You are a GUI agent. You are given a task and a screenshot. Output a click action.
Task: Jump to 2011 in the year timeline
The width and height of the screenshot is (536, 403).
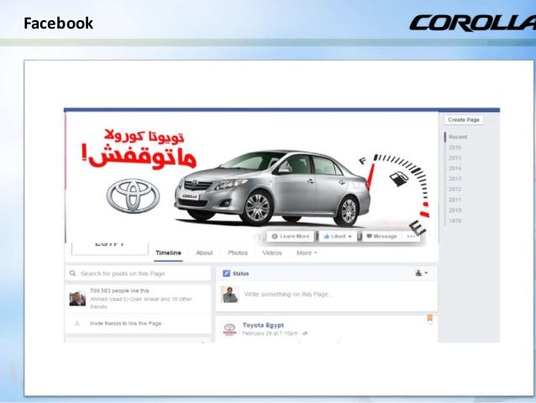[x=455, y=199]
